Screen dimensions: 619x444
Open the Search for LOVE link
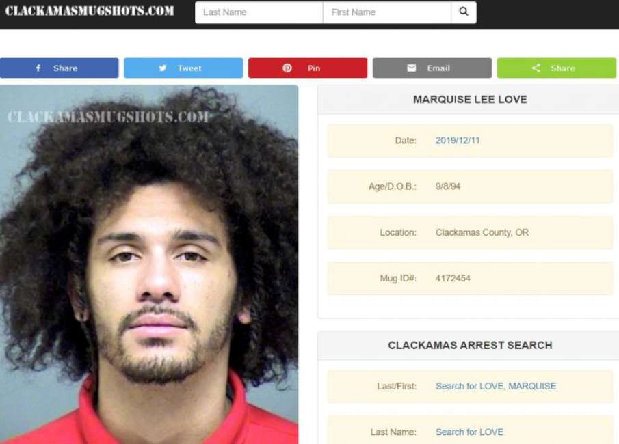point(469,432)
